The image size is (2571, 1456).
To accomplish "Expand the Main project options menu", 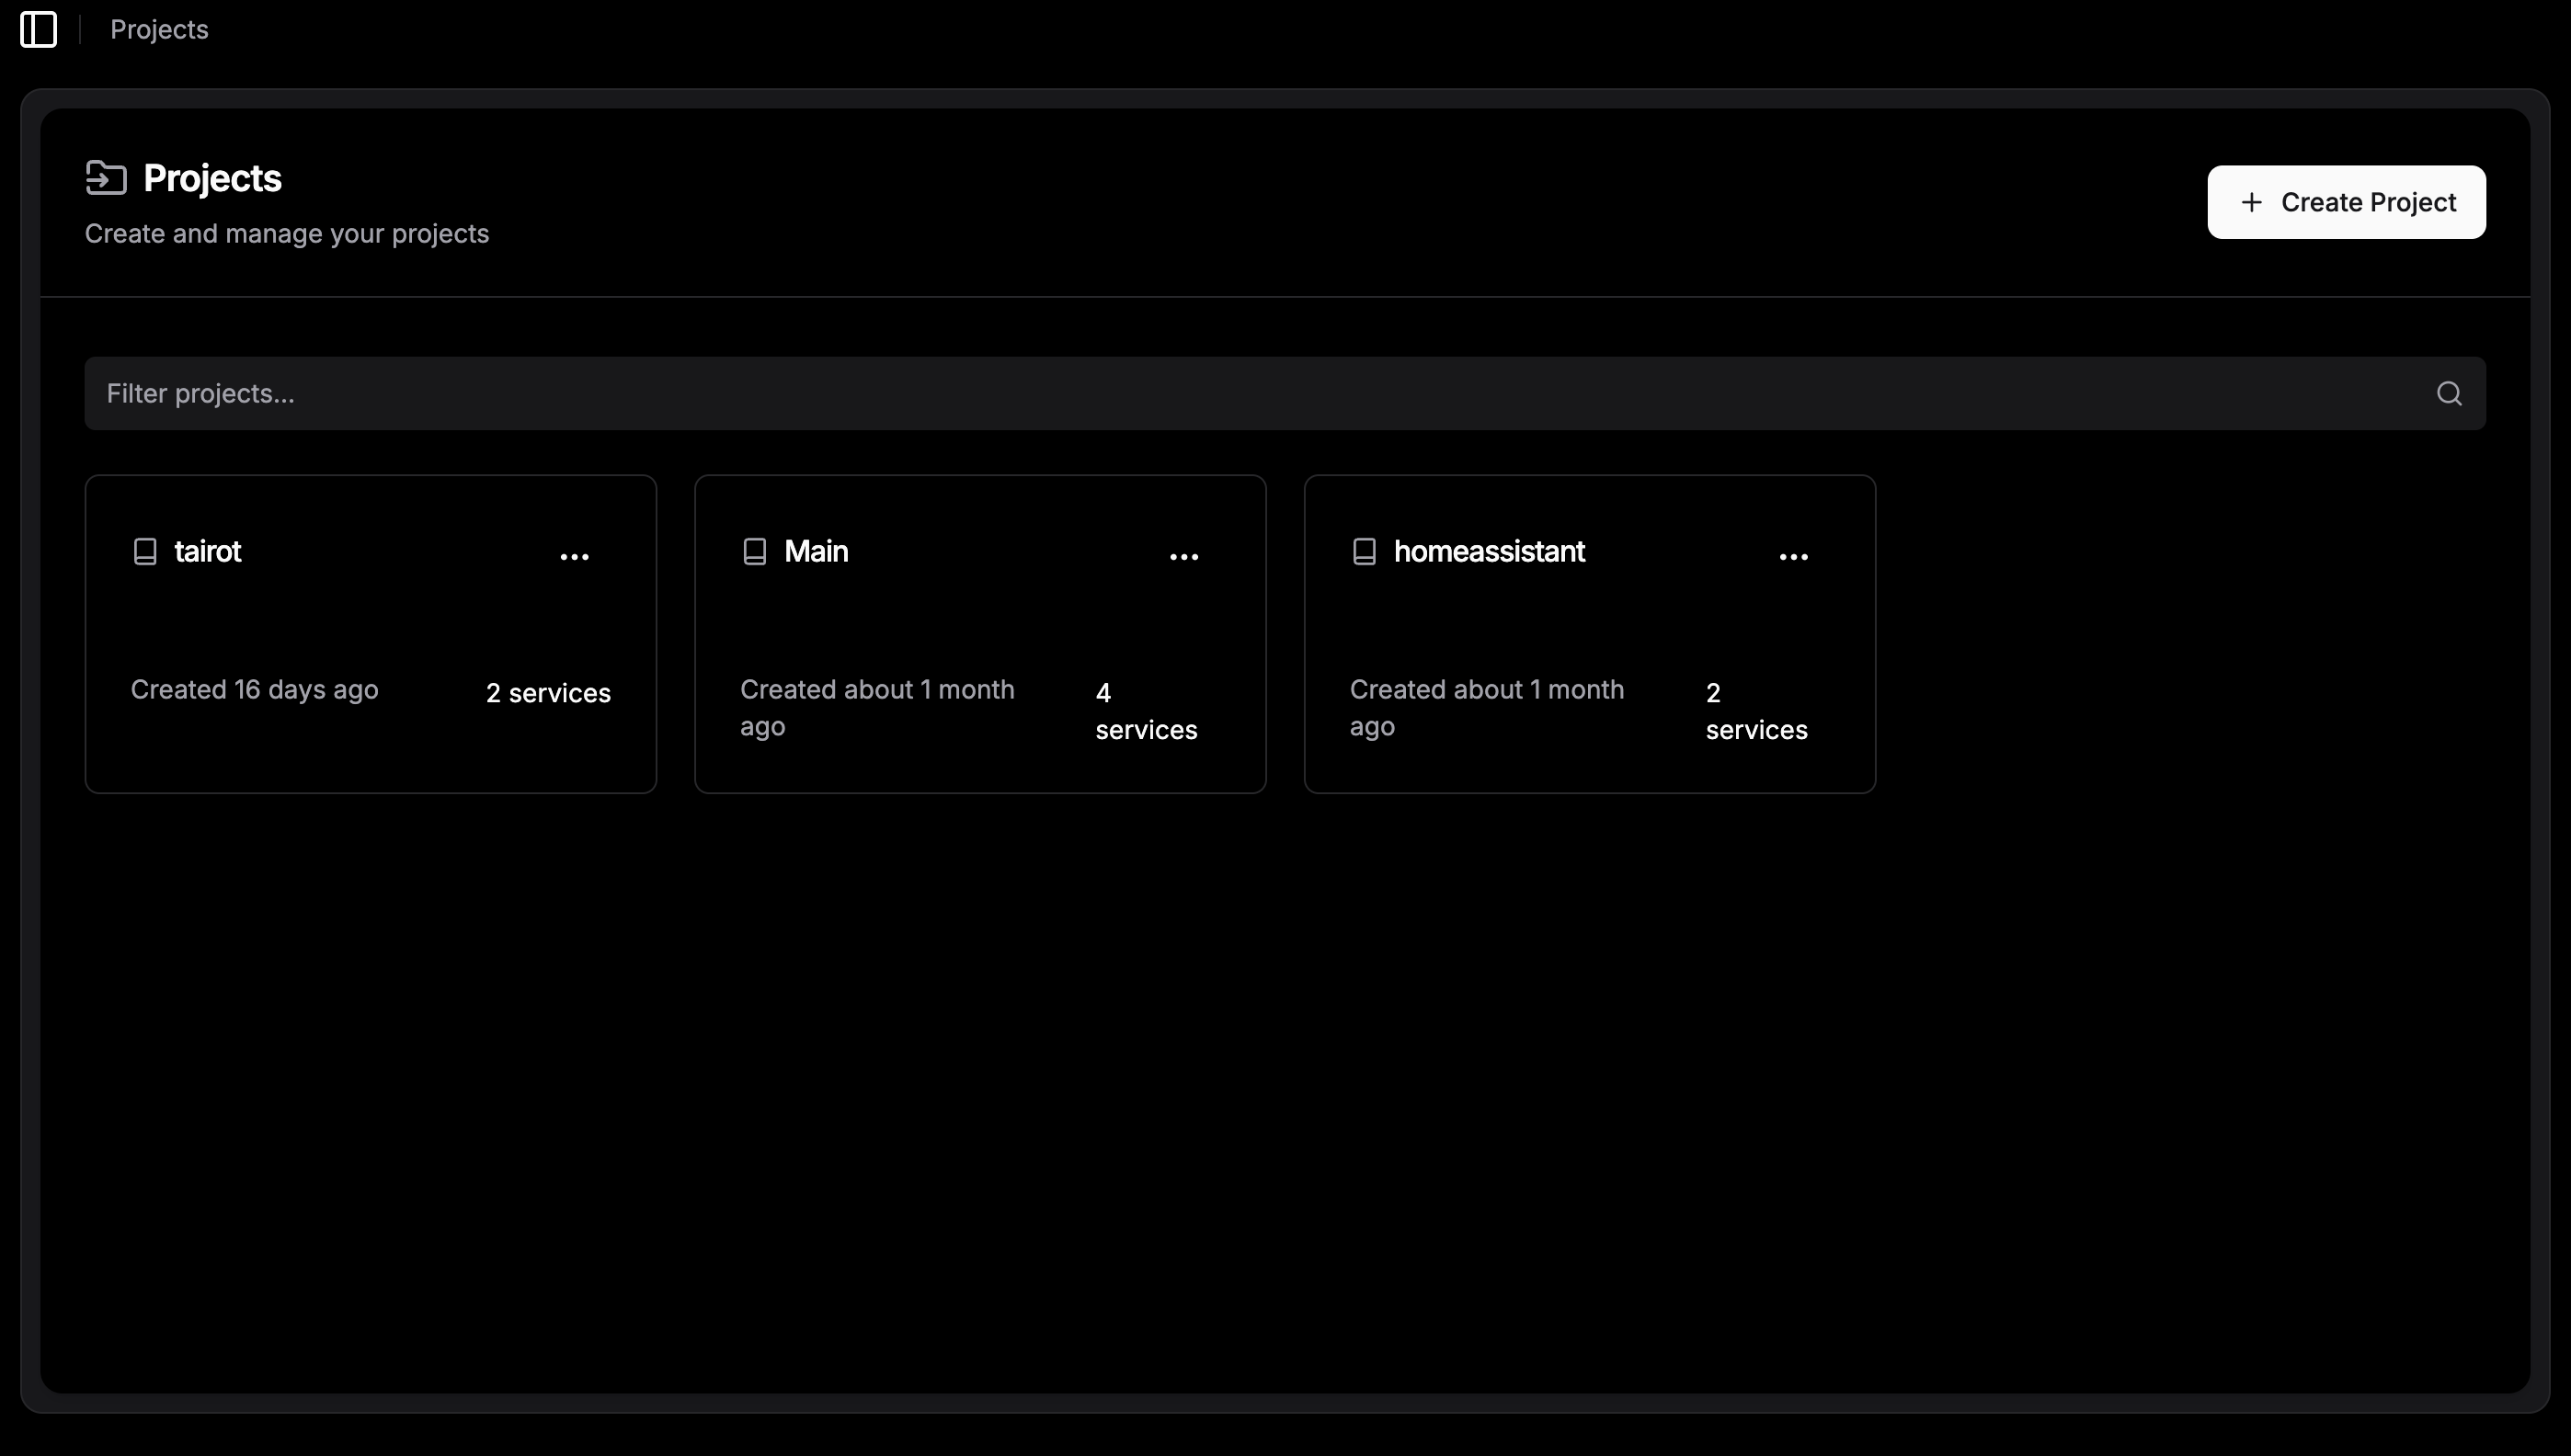I will (1183, 556).
